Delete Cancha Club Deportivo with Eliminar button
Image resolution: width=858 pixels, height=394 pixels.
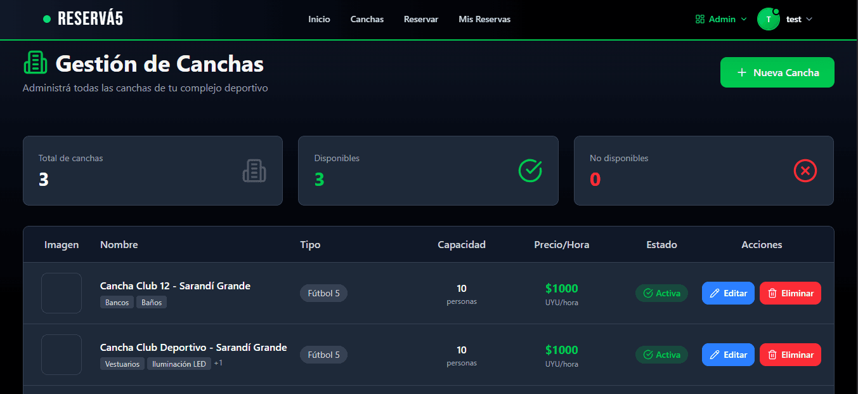[790, 355]
